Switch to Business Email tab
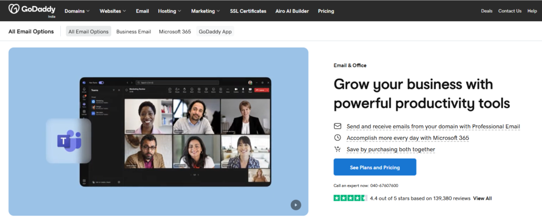542x222 pixels. pos(134,31)
